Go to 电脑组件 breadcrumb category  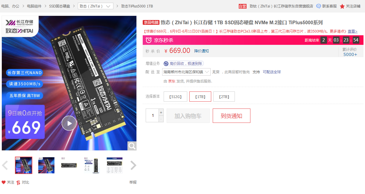click(x=34, y=6)
